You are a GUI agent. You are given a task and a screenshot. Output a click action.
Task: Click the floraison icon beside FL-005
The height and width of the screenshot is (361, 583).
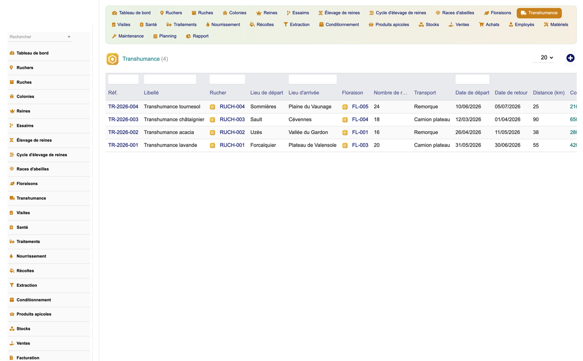[x=345, y=107]
